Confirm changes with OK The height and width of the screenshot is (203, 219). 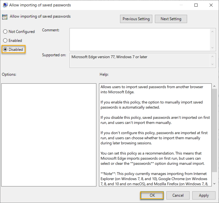click(x=152, y=195)
